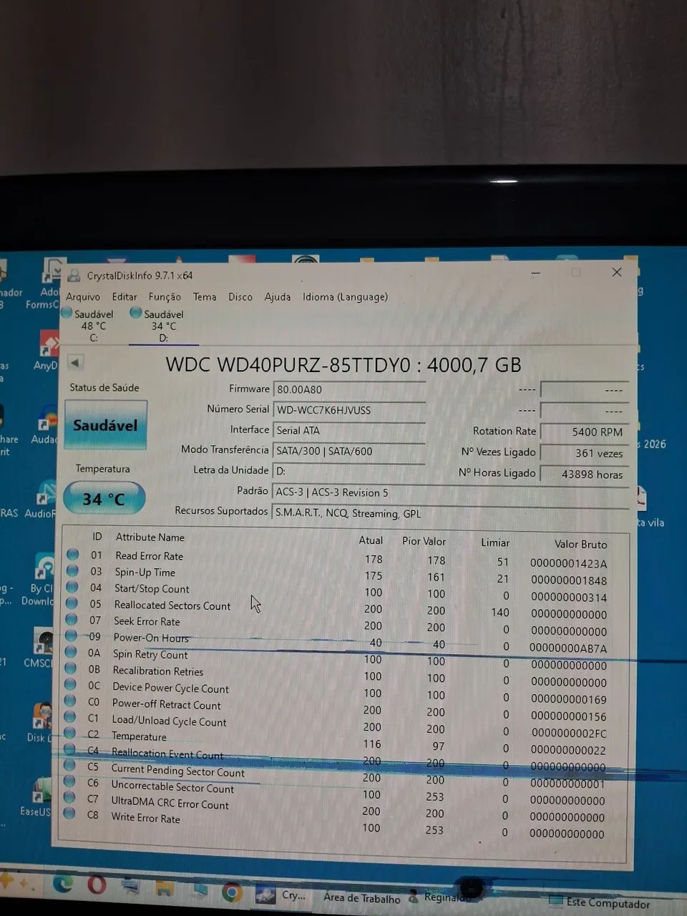Click status dot for Load/Unload Cycle Count

70,717
